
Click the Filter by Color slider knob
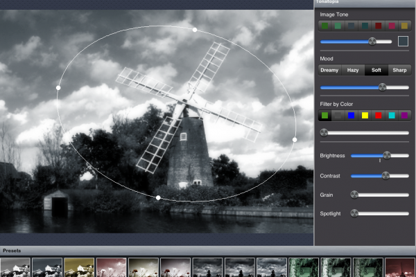[x=324, y=132]
